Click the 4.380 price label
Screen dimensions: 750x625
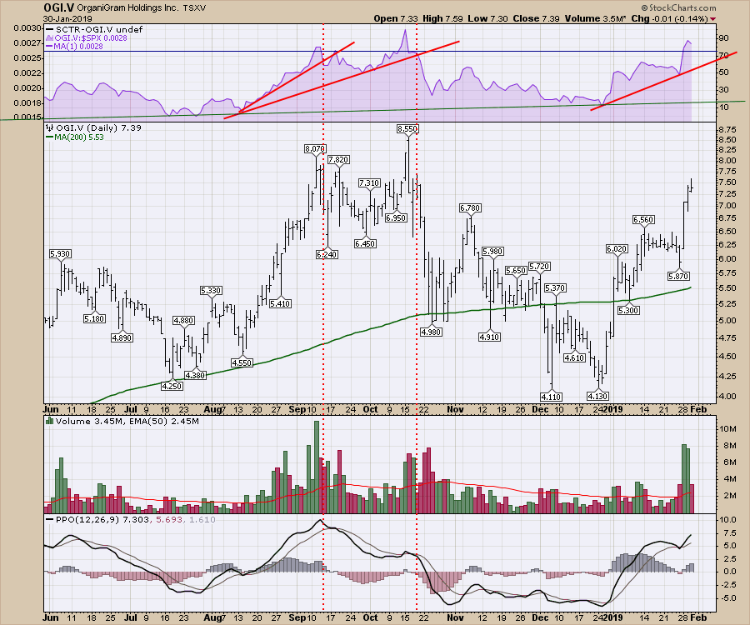coord(195,375)
